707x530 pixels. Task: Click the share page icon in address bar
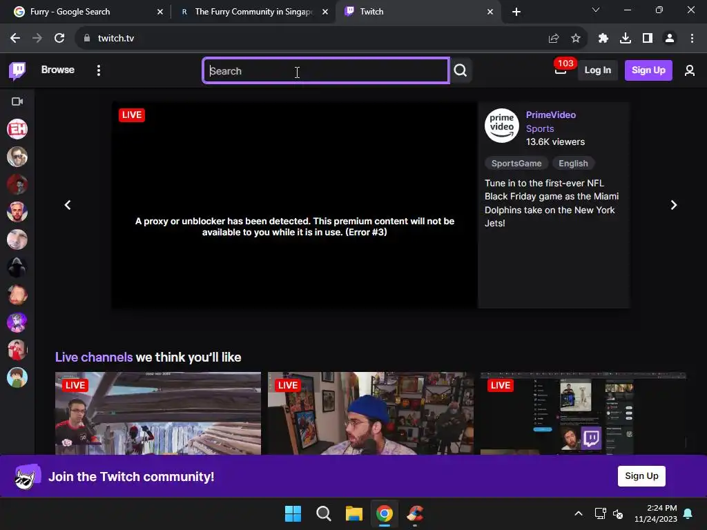(554, 39)
